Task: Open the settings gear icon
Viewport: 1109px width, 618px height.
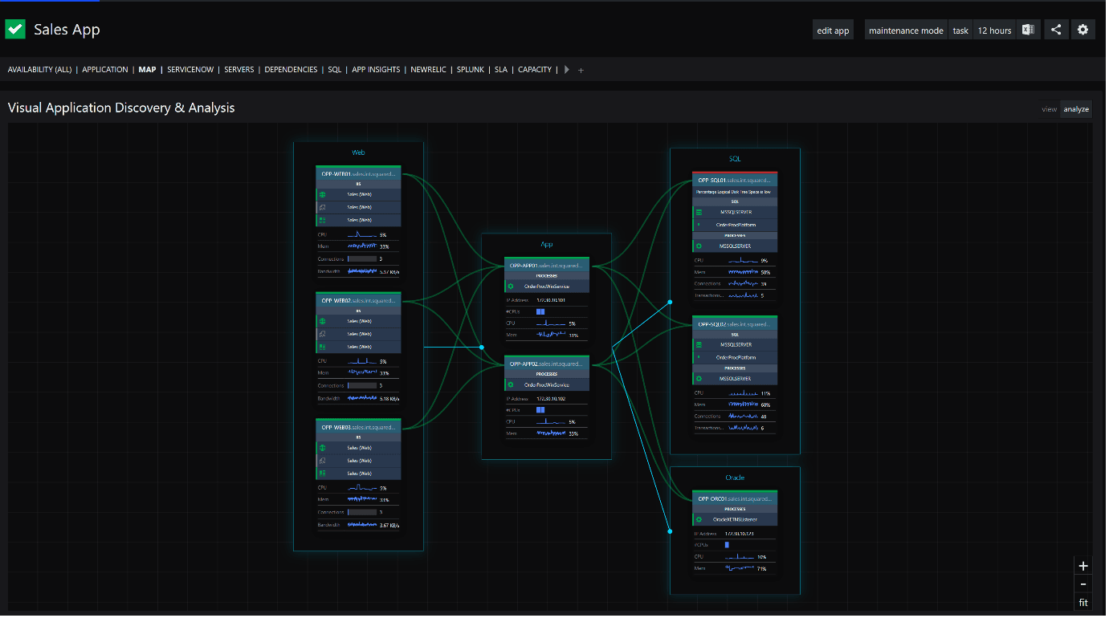Action: tap(1082, 30)
